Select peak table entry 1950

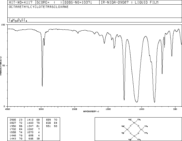coord(13,126)
